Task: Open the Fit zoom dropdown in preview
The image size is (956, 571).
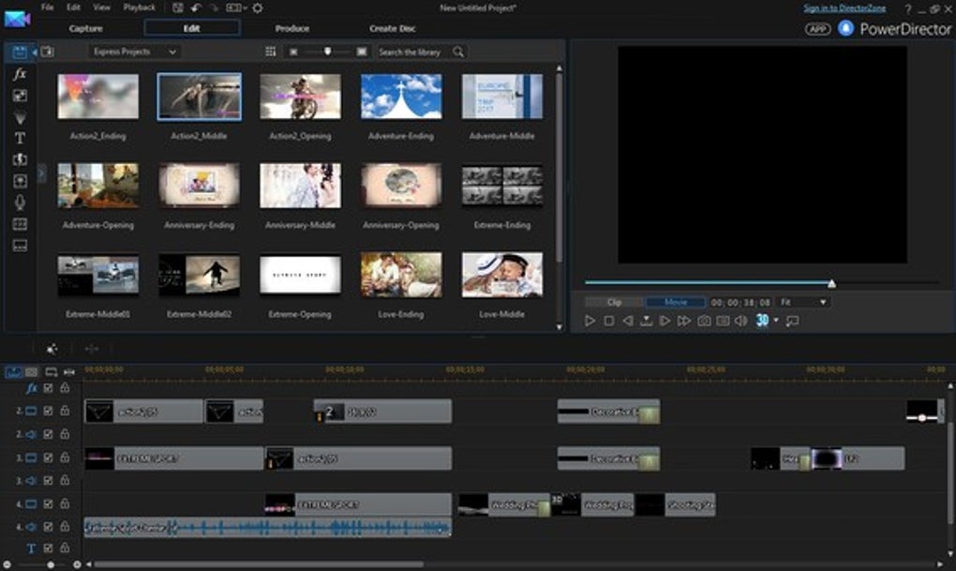Action: point(803,302)
